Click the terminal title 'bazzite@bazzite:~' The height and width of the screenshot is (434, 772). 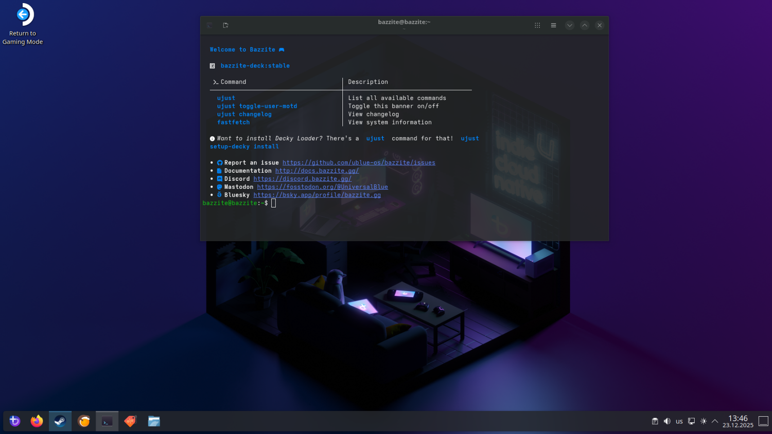point(404,22)
